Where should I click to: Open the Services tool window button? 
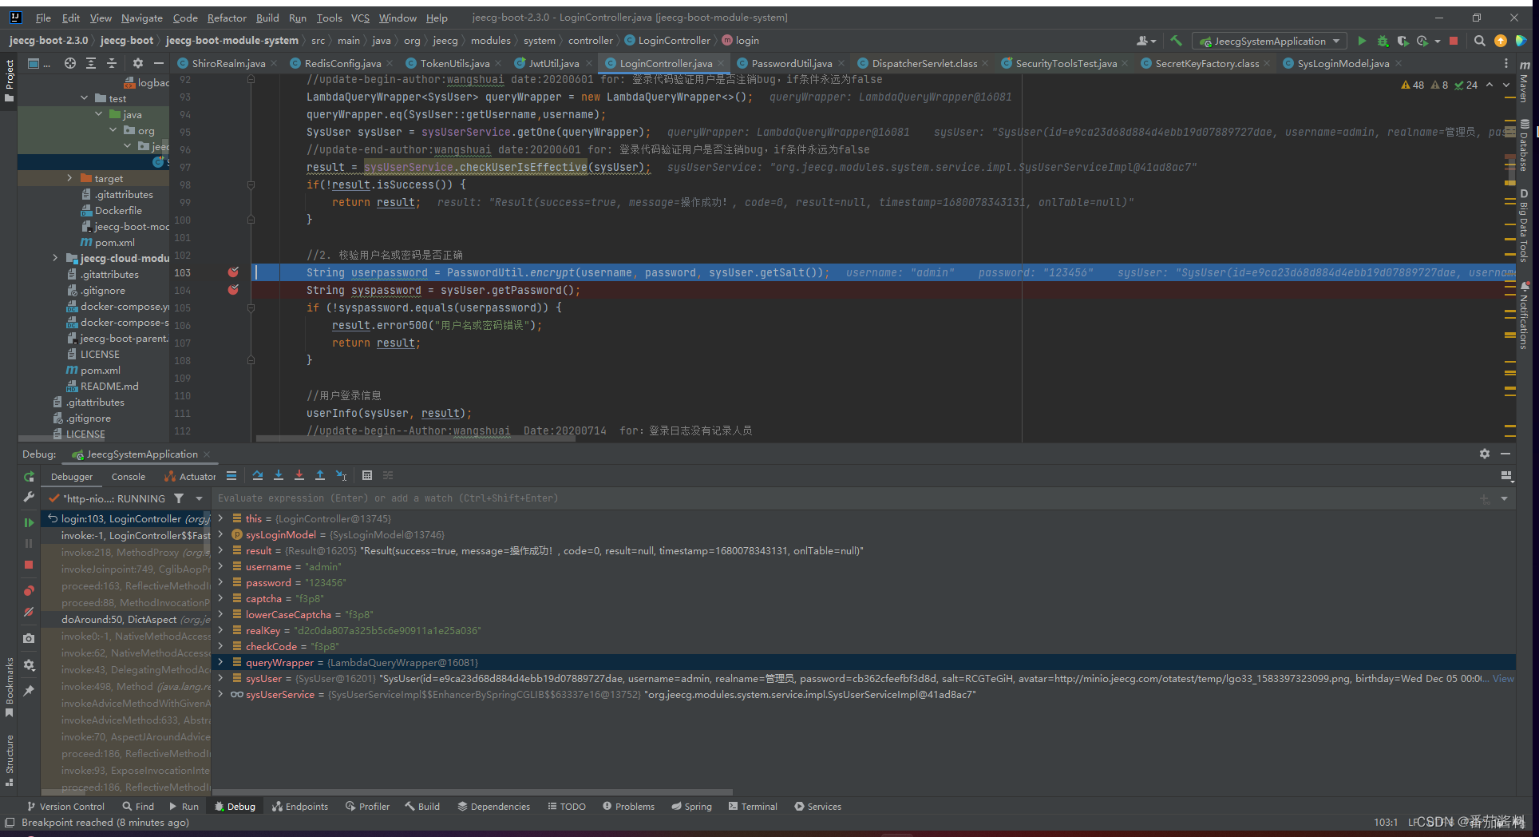tap(817, 807)
